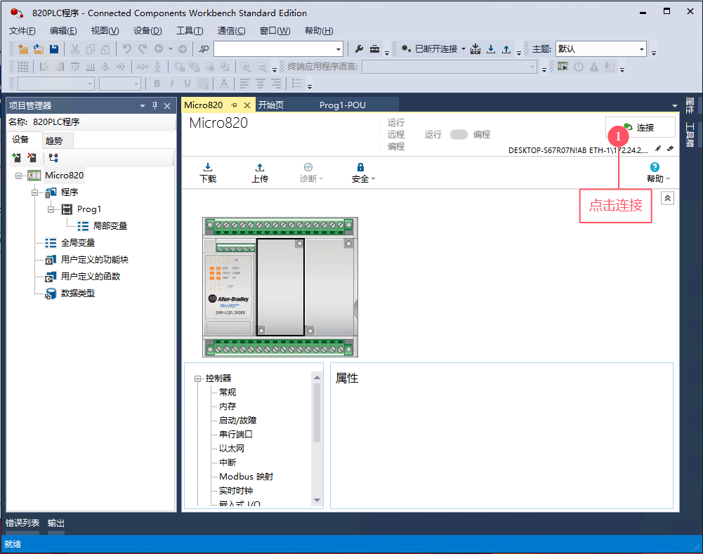This screenshot has width=703, height=554.
Task: Open the 帮助 help question mark dropdown
Action: click(658, 173)
